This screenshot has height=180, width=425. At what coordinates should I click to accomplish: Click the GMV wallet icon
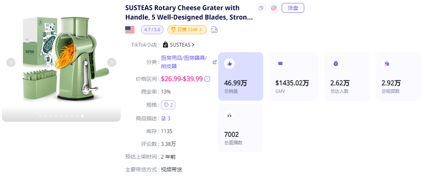[281, 64]
